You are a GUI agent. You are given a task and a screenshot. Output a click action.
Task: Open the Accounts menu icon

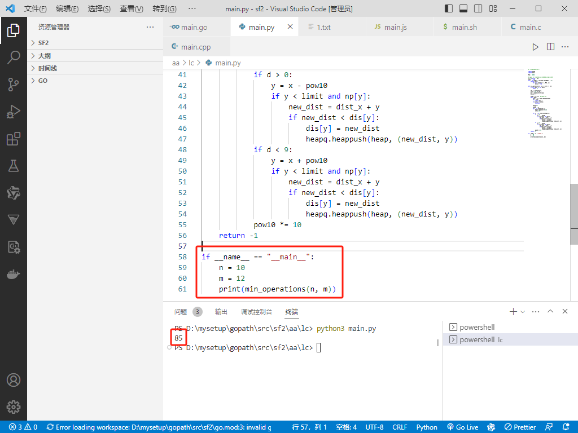click(14, 380)
